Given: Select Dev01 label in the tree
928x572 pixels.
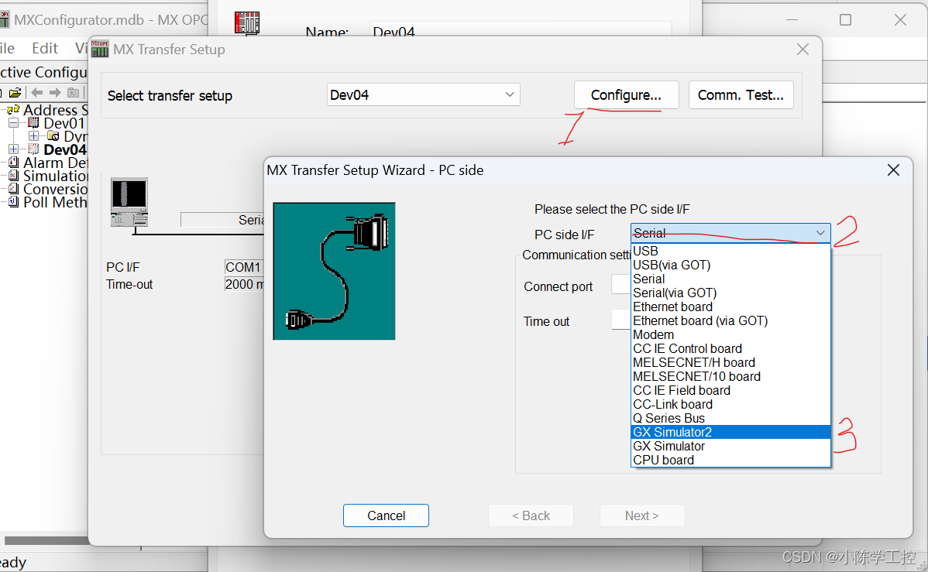Looking at the screenshot, I should pyautogui.click(x=64, y=123).
